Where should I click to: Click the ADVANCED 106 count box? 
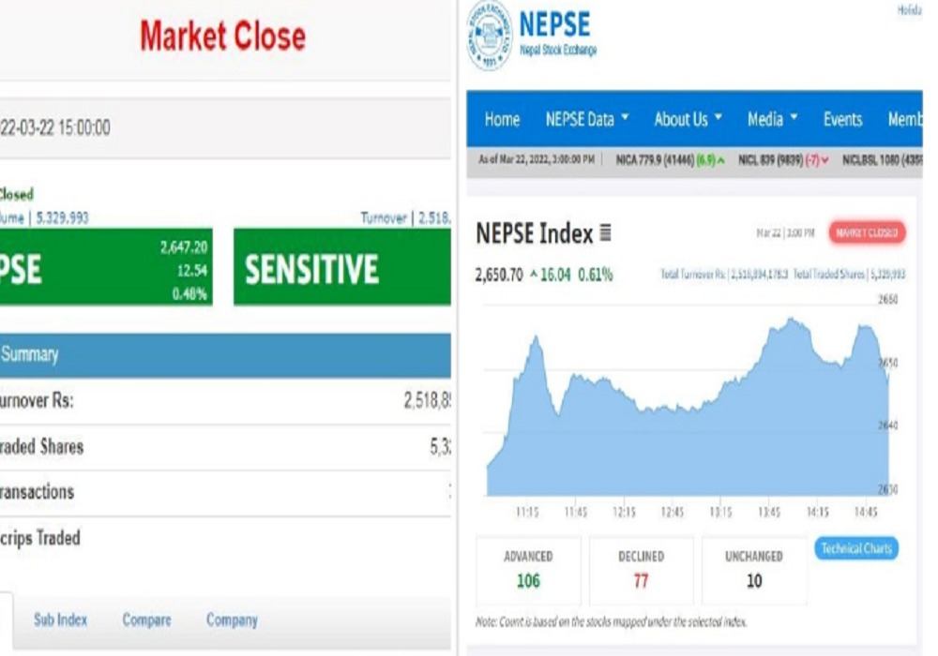[528, 571]
